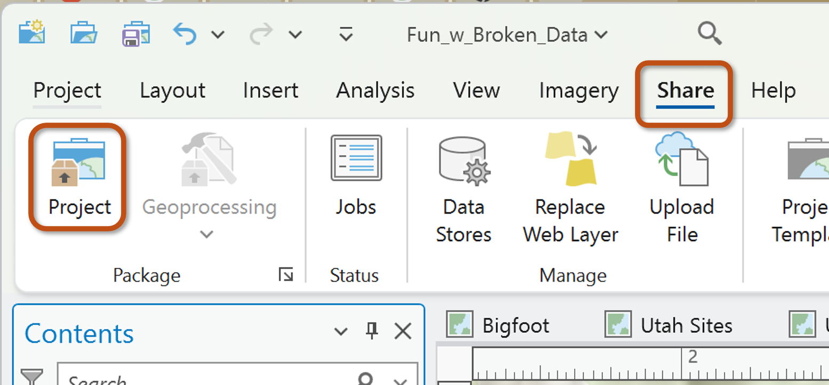Expand the Fun_w_Broken_Data project name dropdown

(601, 35)
